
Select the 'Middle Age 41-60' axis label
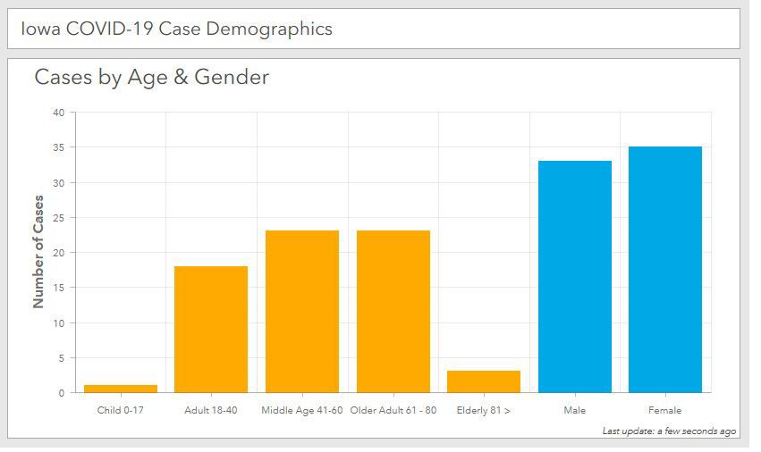point(302,411)
